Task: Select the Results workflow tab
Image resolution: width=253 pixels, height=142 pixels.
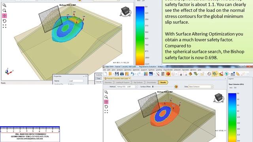Action: (163, 82)
